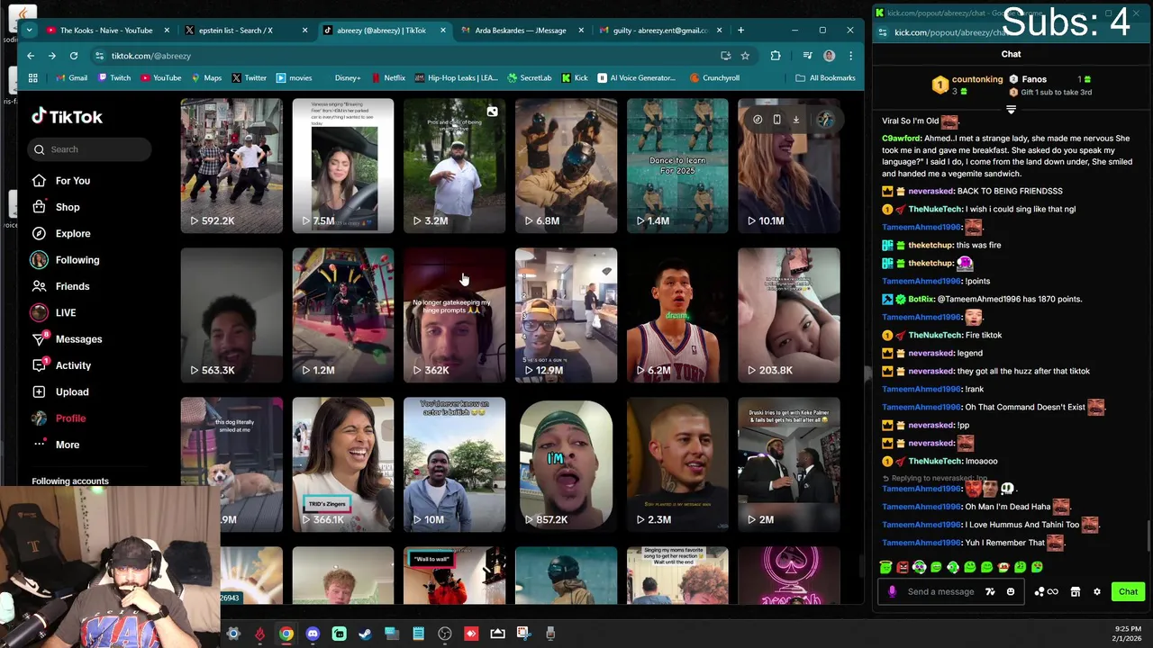Open Discord from taskbar
The image size is (1153, 648).
click(x=313, y=634)
